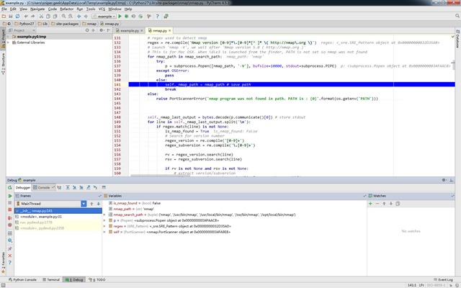Expand the regex variable node
The image size is (461, 288).
coord(104,226)
